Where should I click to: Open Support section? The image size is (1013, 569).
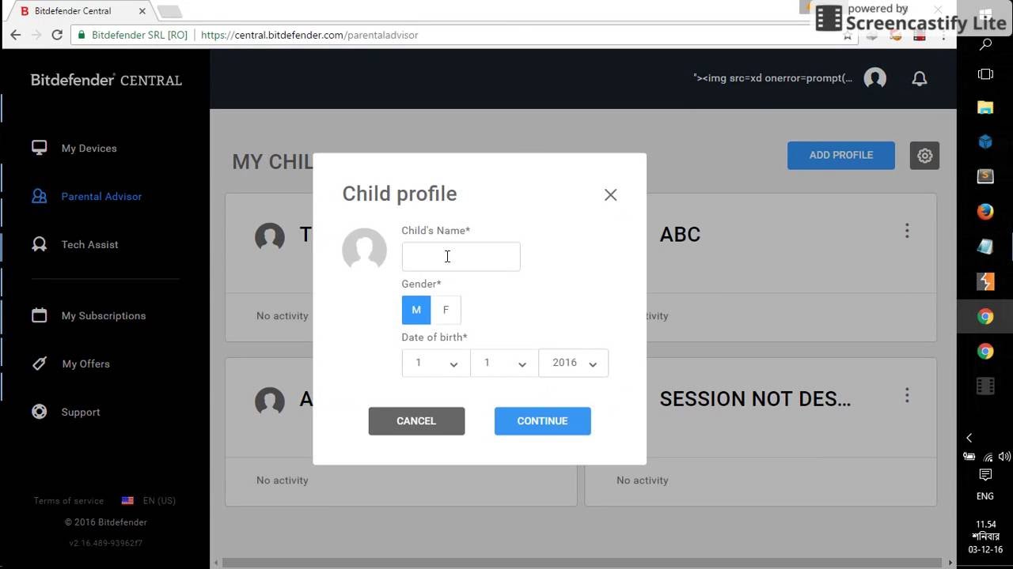(81, 413)
